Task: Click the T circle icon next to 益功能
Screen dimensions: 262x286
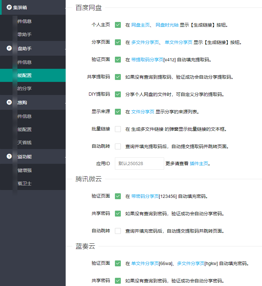Action: point(9,156)
